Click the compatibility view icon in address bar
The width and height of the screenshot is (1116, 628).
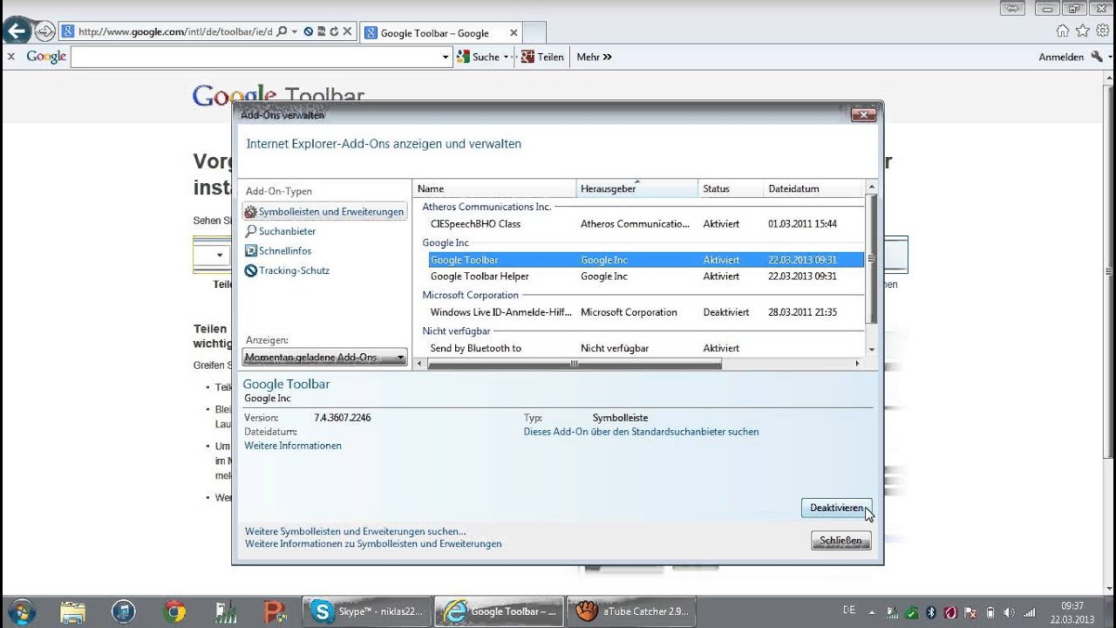322,32
